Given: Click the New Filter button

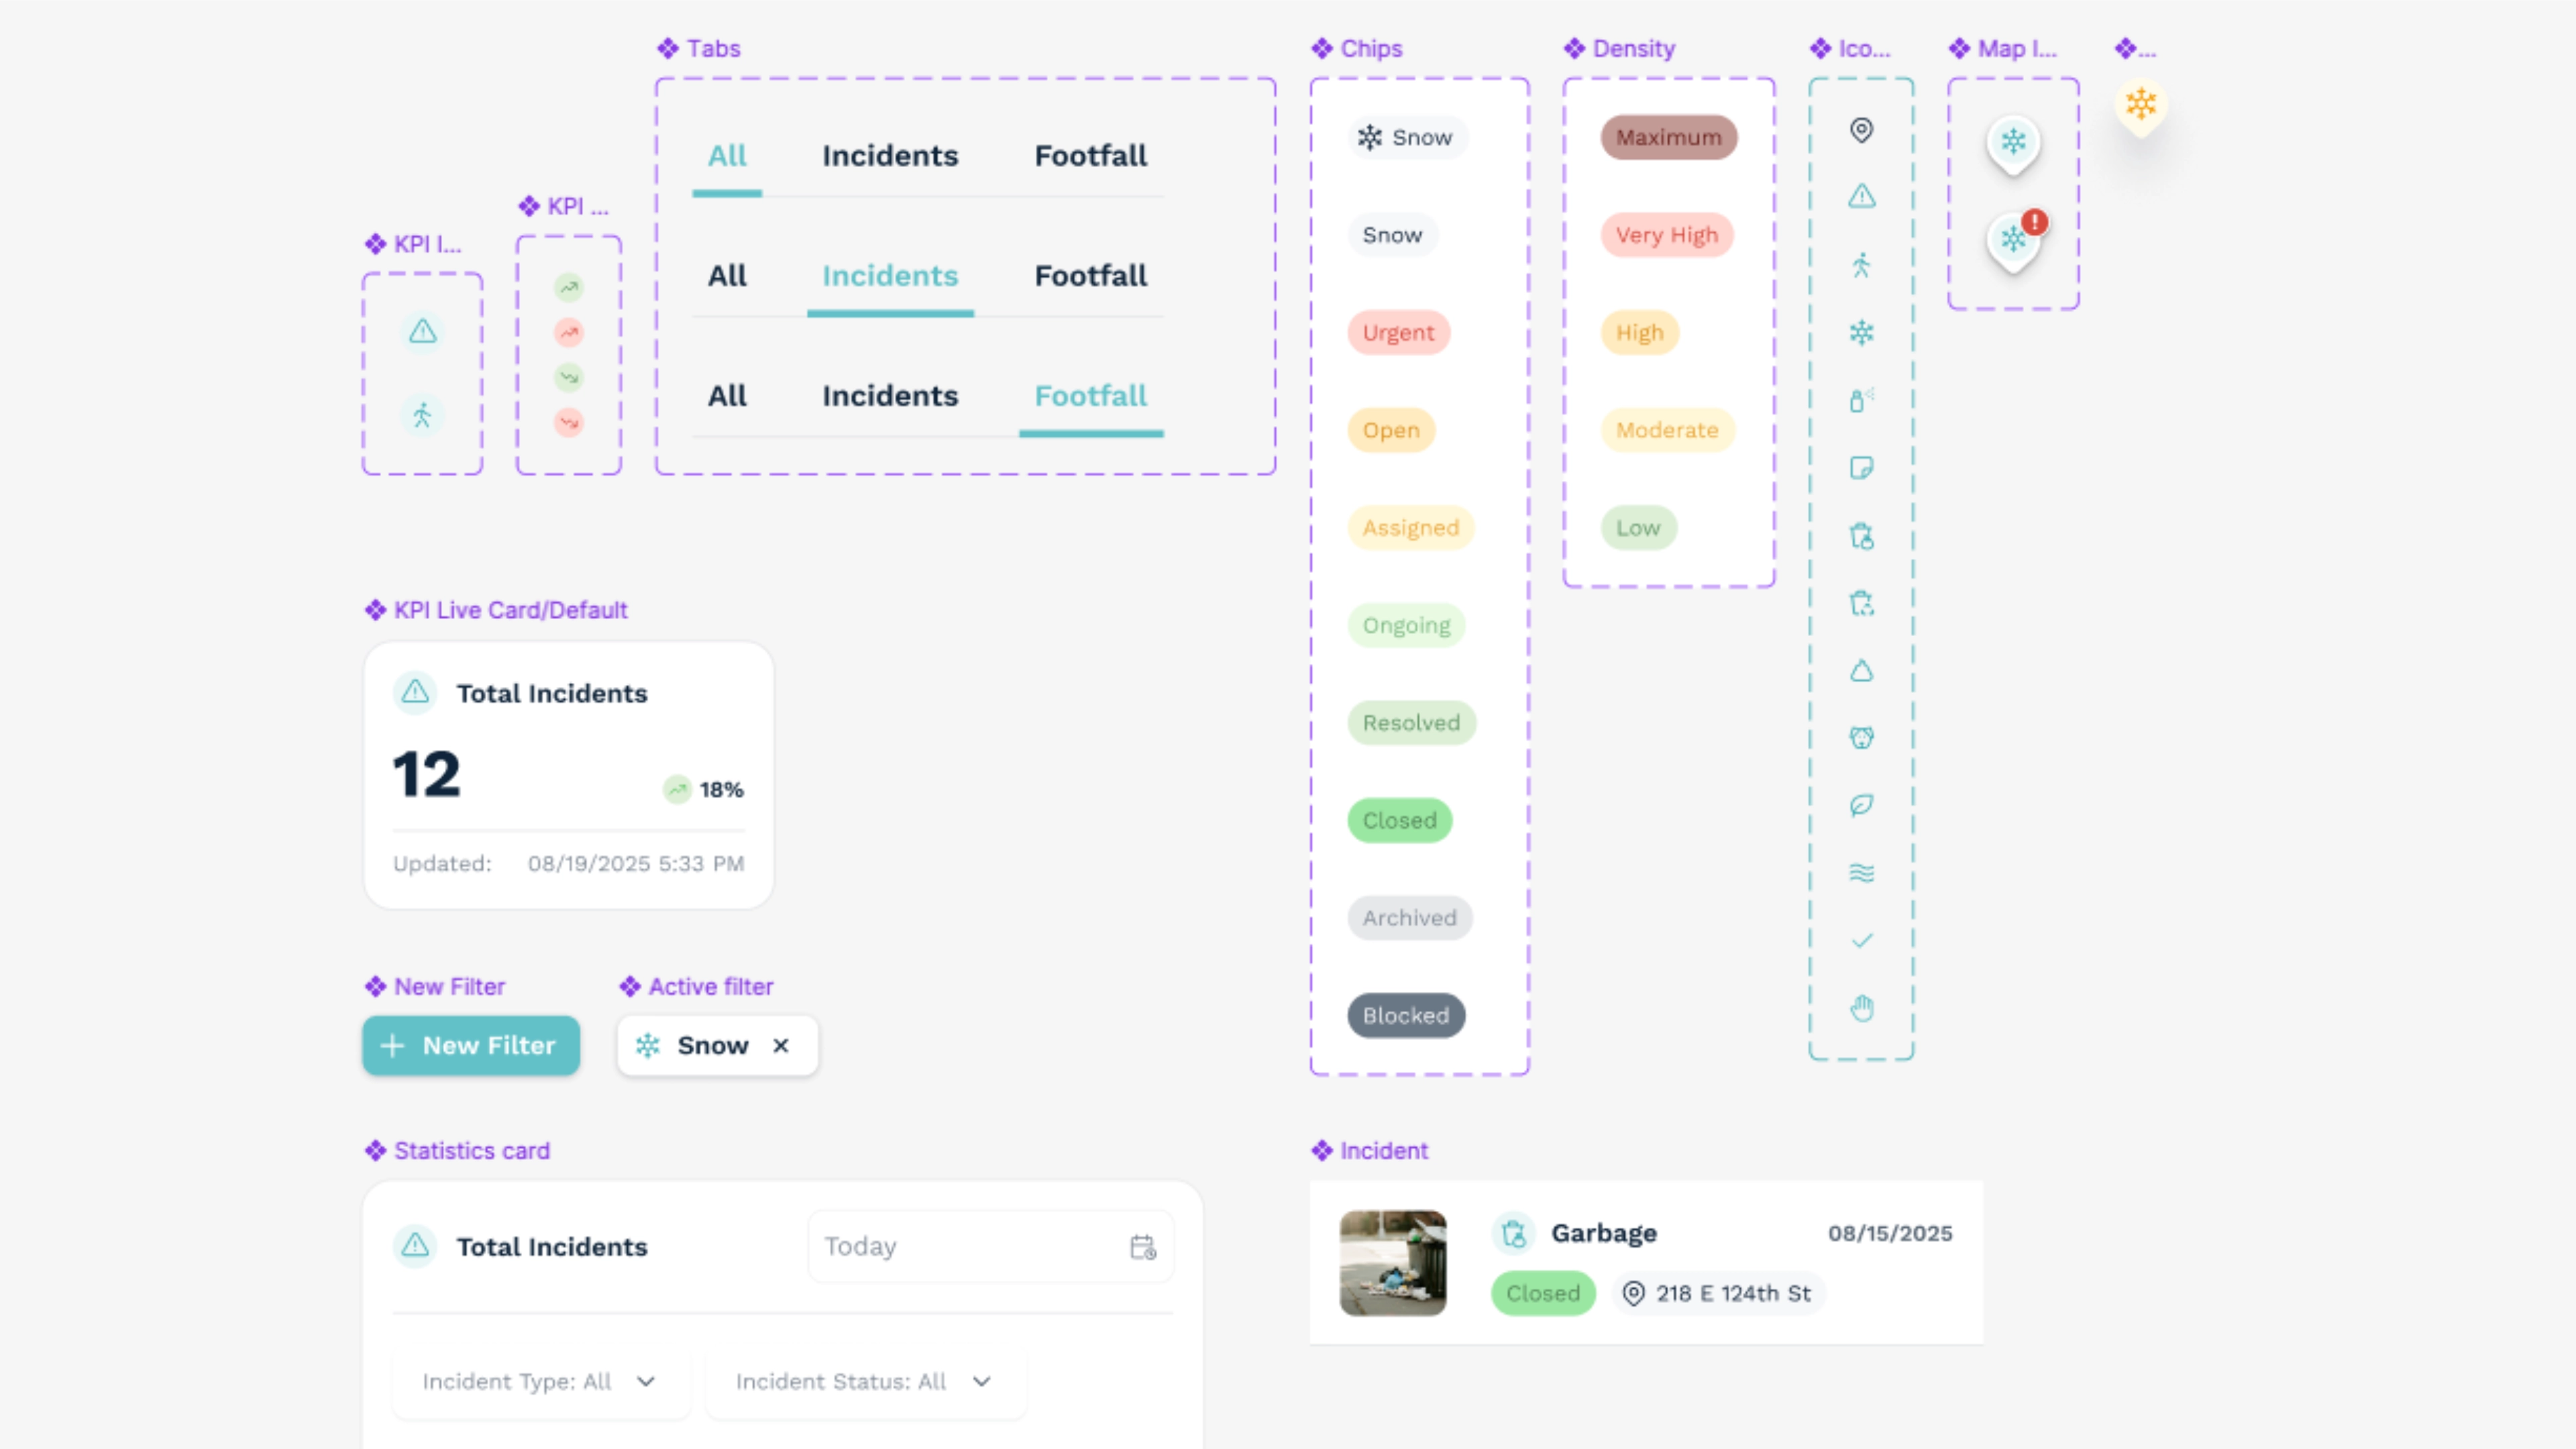Looking at the screenshot, I should pos(471,1045).
